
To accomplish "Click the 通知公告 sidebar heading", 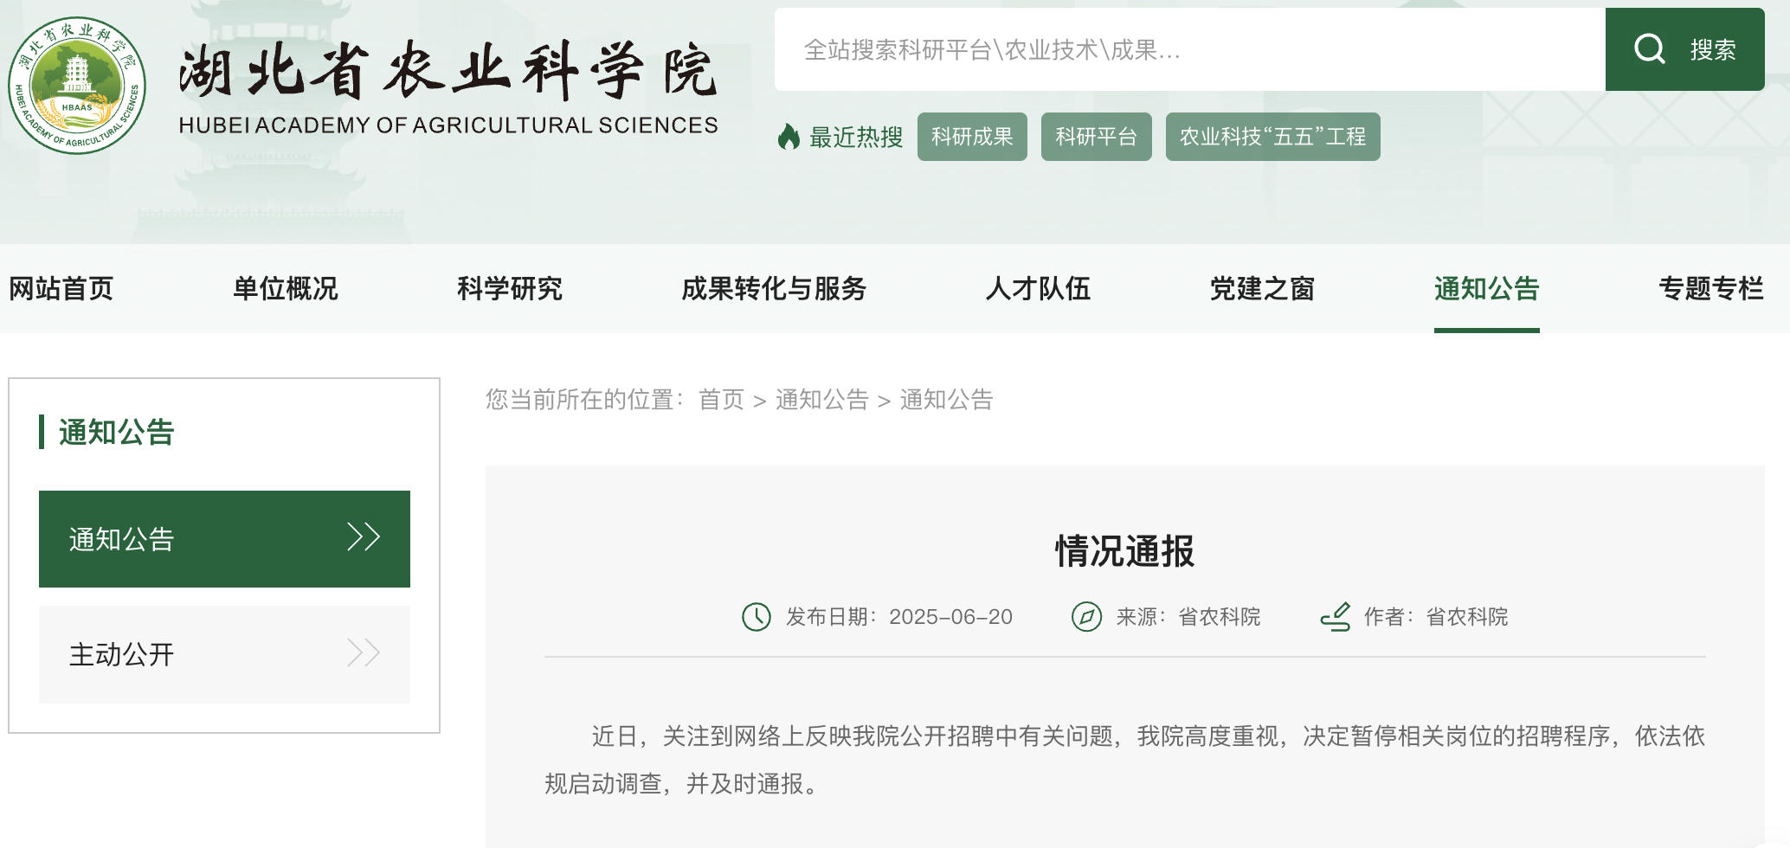I will tap(117, 432).
